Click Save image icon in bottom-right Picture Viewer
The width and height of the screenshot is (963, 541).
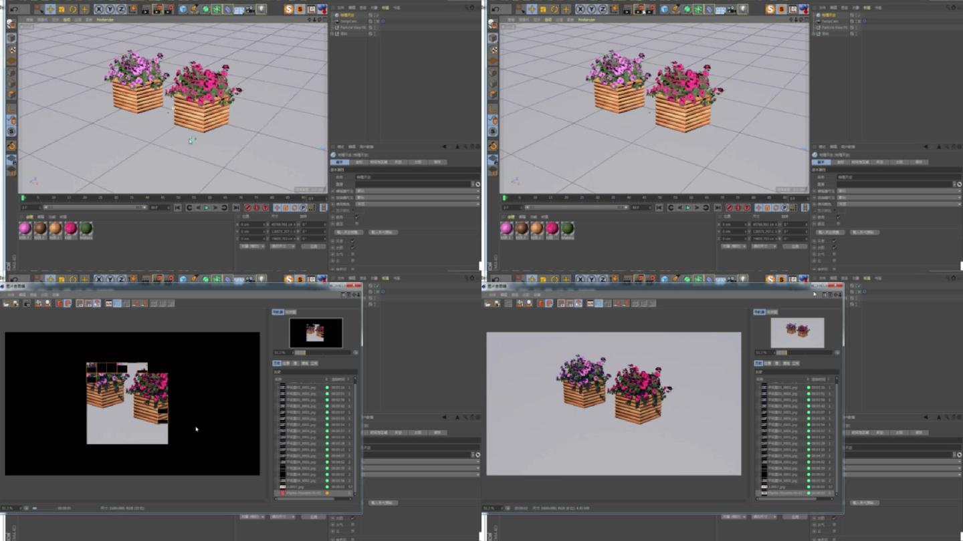tap(496, 303)
